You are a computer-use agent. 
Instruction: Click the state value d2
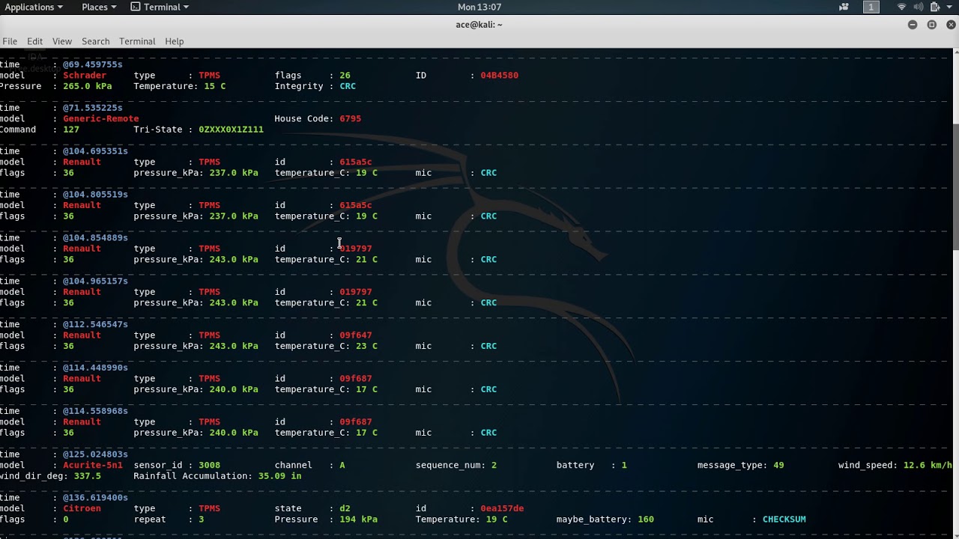coord(345,509)
